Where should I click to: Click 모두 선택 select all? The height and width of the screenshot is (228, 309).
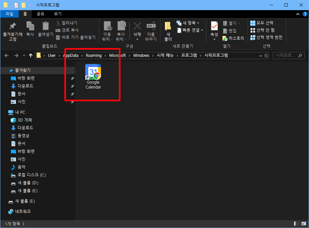pyautogui.click(x=262, y=23)
